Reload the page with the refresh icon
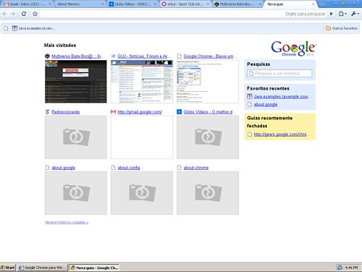 point(24,14)
